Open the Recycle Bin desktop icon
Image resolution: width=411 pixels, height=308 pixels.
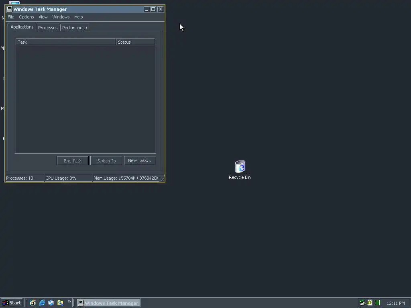[240, 170]
